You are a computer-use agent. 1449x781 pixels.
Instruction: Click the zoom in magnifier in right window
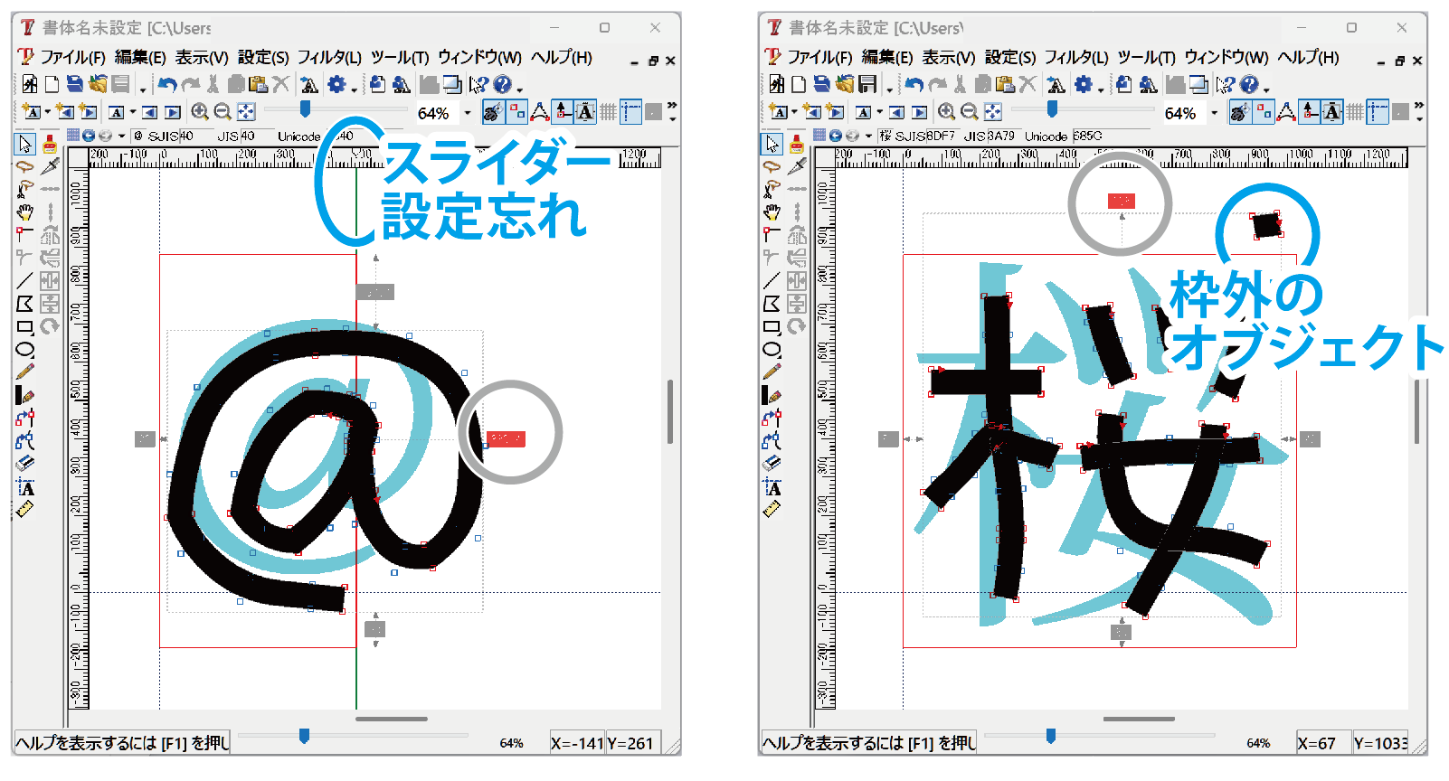(946, 112)
